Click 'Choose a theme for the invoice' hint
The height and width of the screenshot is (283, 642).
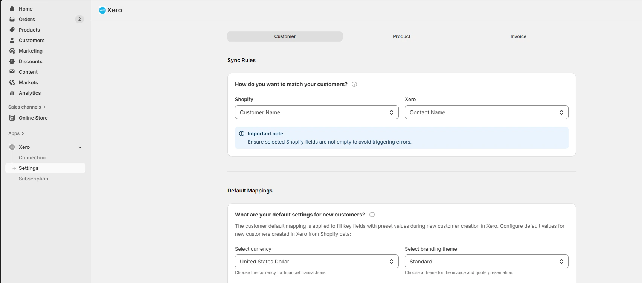[x=459, y=272]
